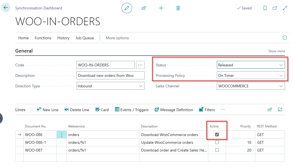Click GET cell in WOO-087 row

coord(270,150)
